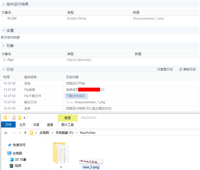The height and width of the screenshot is (170, 200).
Task: Click the 组件名称 column header
Action: pyautogui.click(x=31, y=77)
